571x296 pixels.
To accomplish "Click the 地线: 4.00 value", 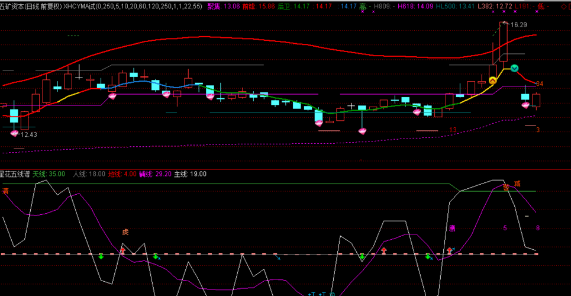I will [122, 174].
